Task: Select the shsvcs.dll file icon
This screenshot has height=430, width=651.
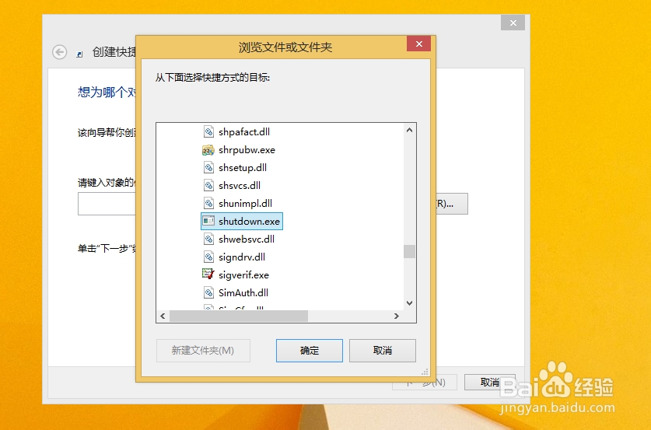Action: click(208, 186)
